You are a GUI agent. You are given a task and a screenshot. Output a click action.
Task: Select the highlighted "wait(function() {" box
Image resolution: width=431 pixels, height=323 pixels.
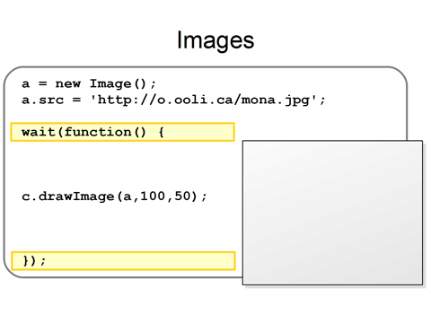coord(123,132)
